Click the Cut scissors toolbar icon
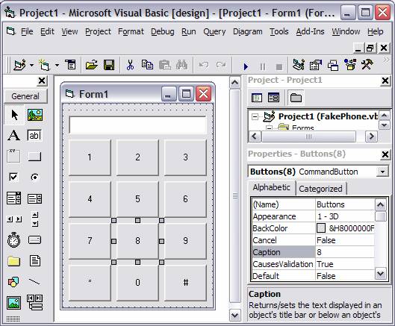 [130, 65]
